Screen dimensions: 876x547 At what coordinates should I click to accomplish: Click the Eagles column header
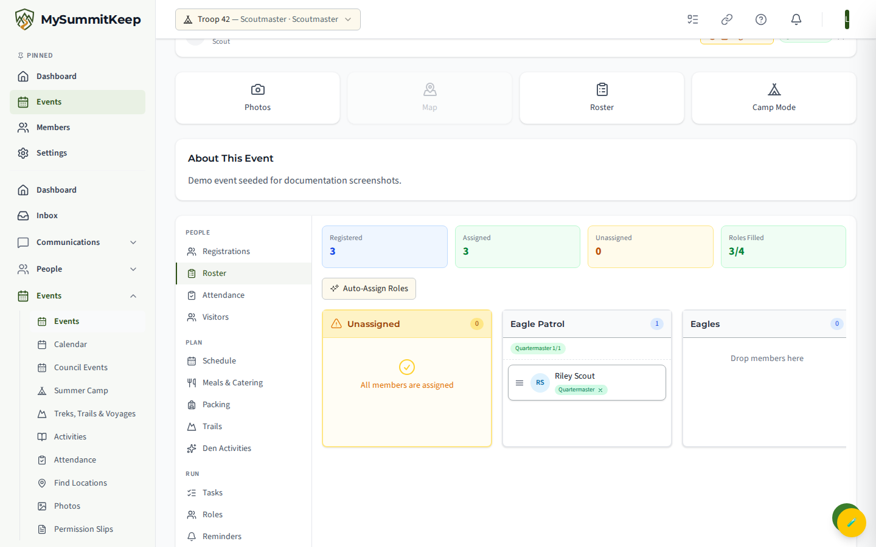(765, 324)
